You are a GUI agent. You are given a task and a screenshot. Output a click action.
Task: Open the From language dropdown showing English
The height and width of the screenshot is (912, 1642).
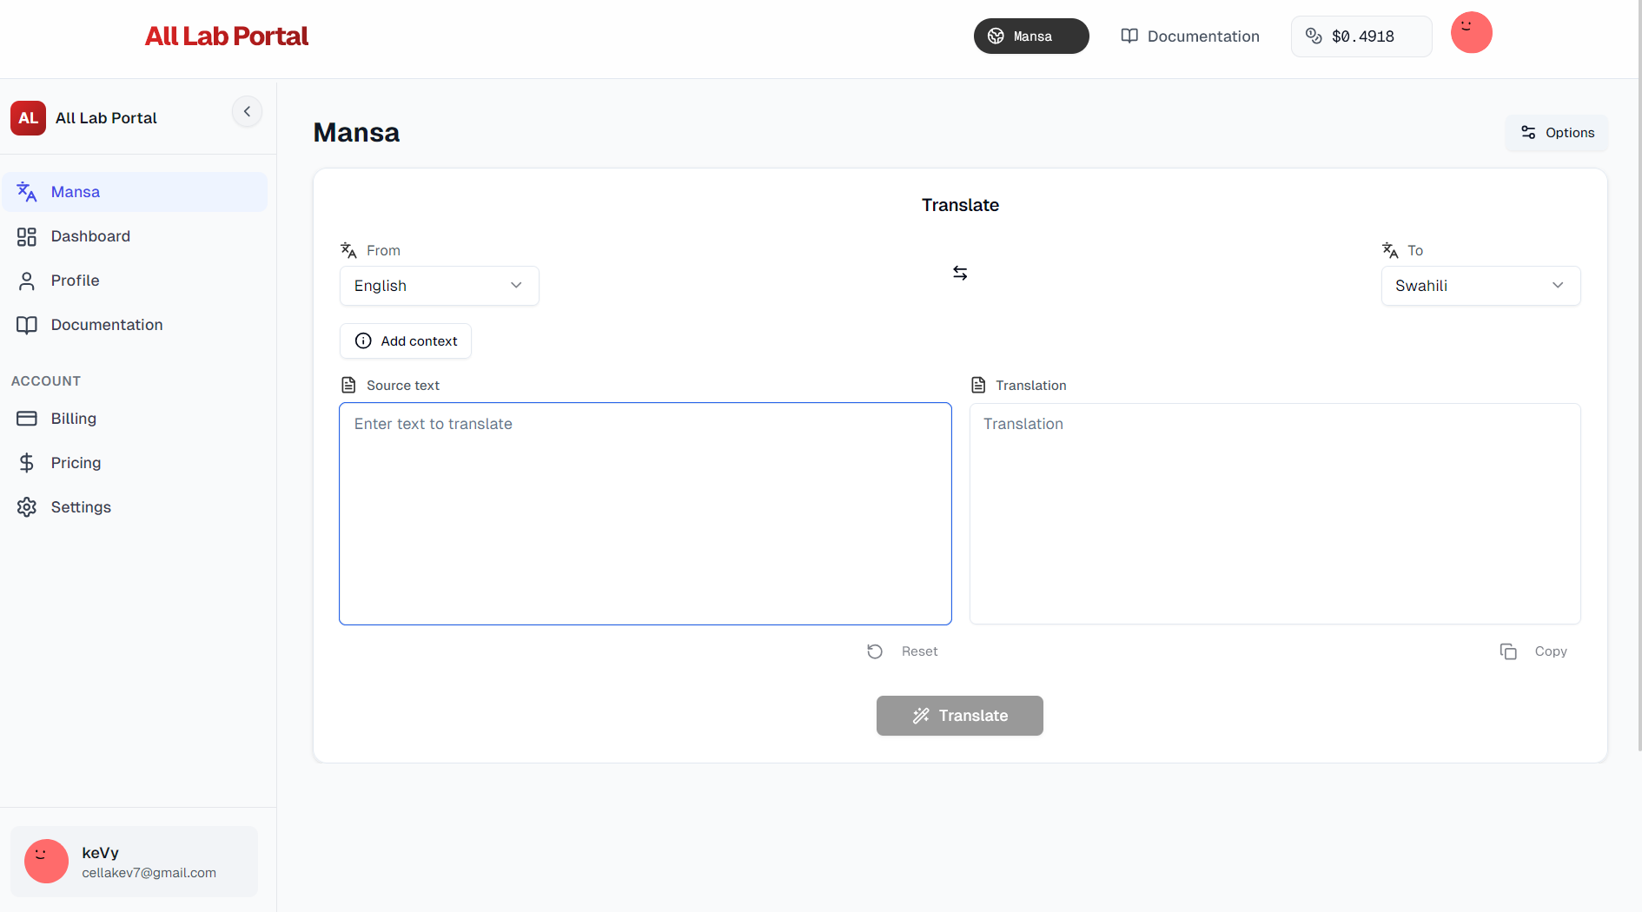tap(439, 286)
